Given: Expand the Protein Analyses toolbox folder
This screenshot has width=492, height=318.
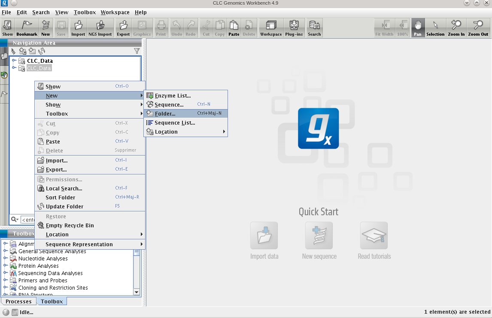Looking at the screenshot, I should [x=5, y=266].
